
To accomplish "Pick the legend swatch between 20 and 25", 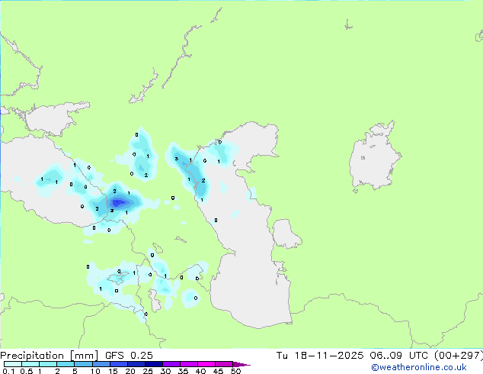I will (x=136, y=364).
